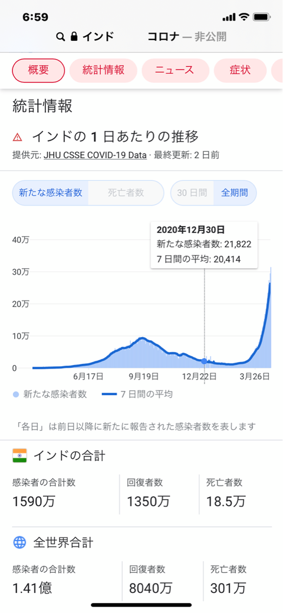Open JHU CSSE COVID-19 Data link
Image resolution: width=283 pixels, height=613 pixels.
click(95, 155)
